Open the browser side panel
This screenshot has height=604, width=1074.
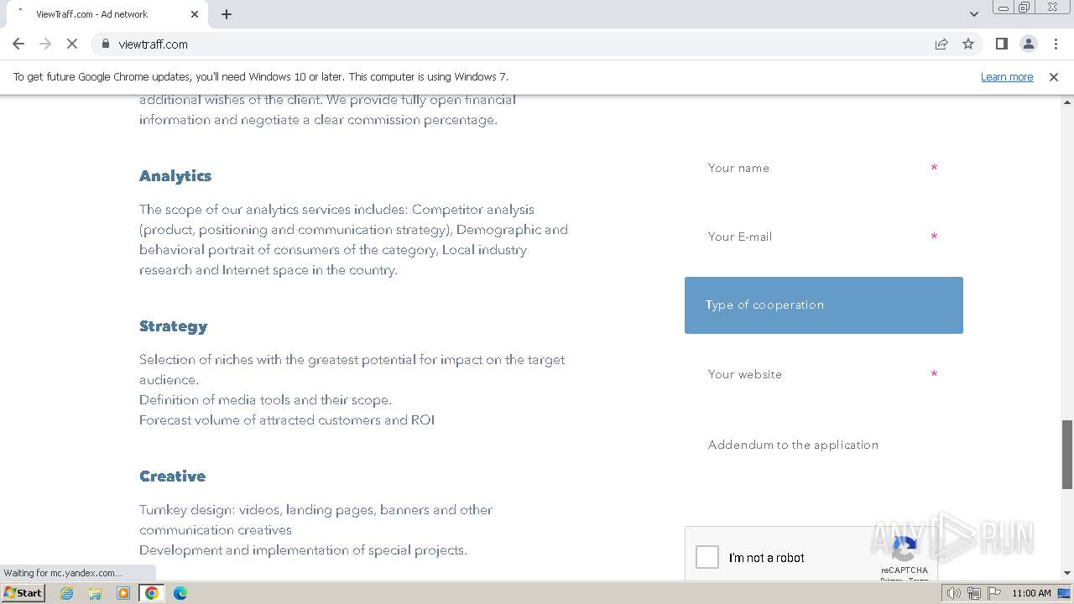pos(1001,44)
